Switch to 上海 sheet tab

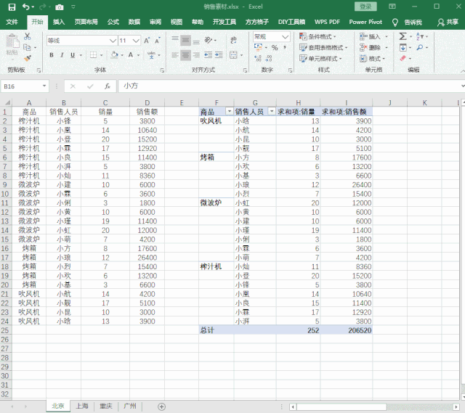82,406
